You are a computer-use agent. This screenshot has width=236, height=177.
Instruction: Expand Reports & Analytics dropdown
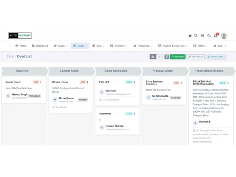coord(173,46)
